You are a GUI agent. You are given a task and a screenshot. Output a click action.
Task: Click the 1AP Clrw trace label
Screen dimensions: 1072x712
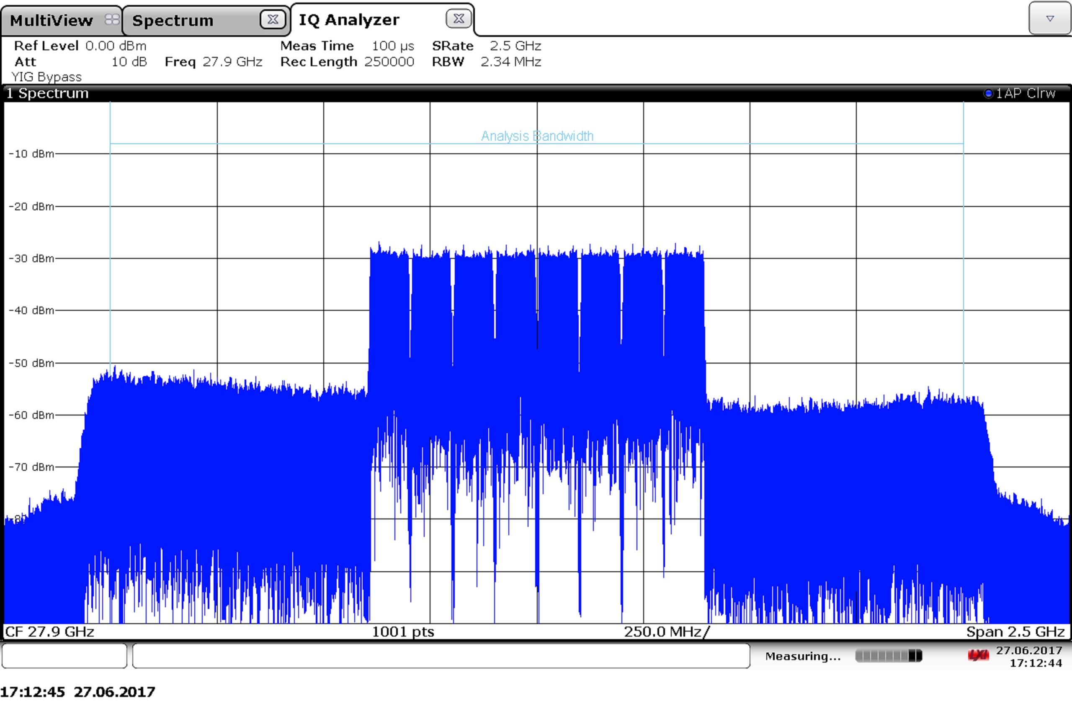[1025, 93]
